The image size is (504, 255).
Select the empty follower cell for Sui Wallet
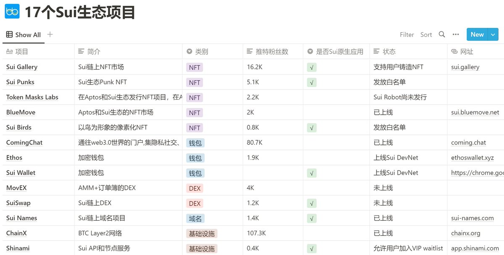click(x=273, y=173)
